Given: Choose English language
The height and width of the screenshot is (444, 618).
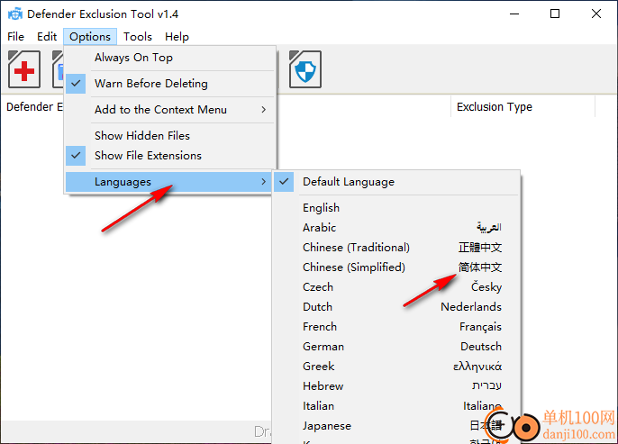Looking at the screenshot, I should click(396, 208).
